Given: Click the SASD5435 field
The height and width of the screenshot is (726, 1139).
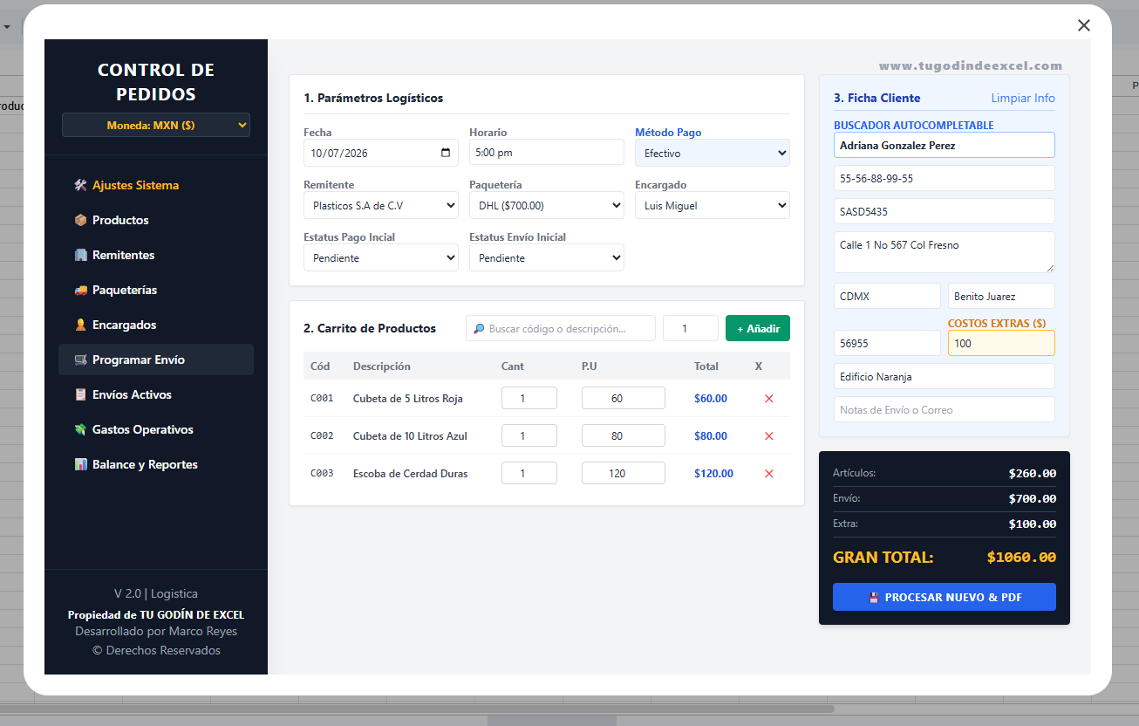Looking at the screenshot, I should point(945,211).
